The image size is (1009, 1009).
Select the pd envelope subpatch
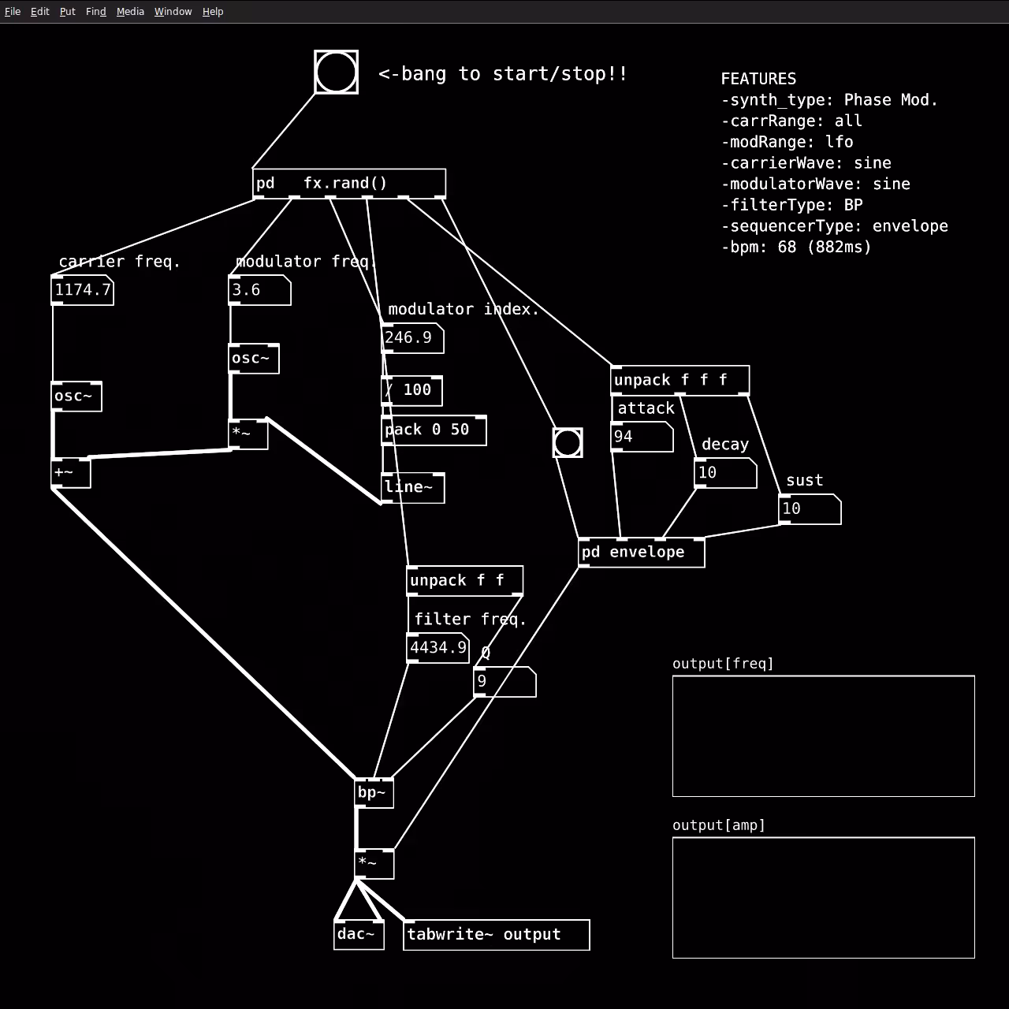pyautogui.click(x=642, y=553)
